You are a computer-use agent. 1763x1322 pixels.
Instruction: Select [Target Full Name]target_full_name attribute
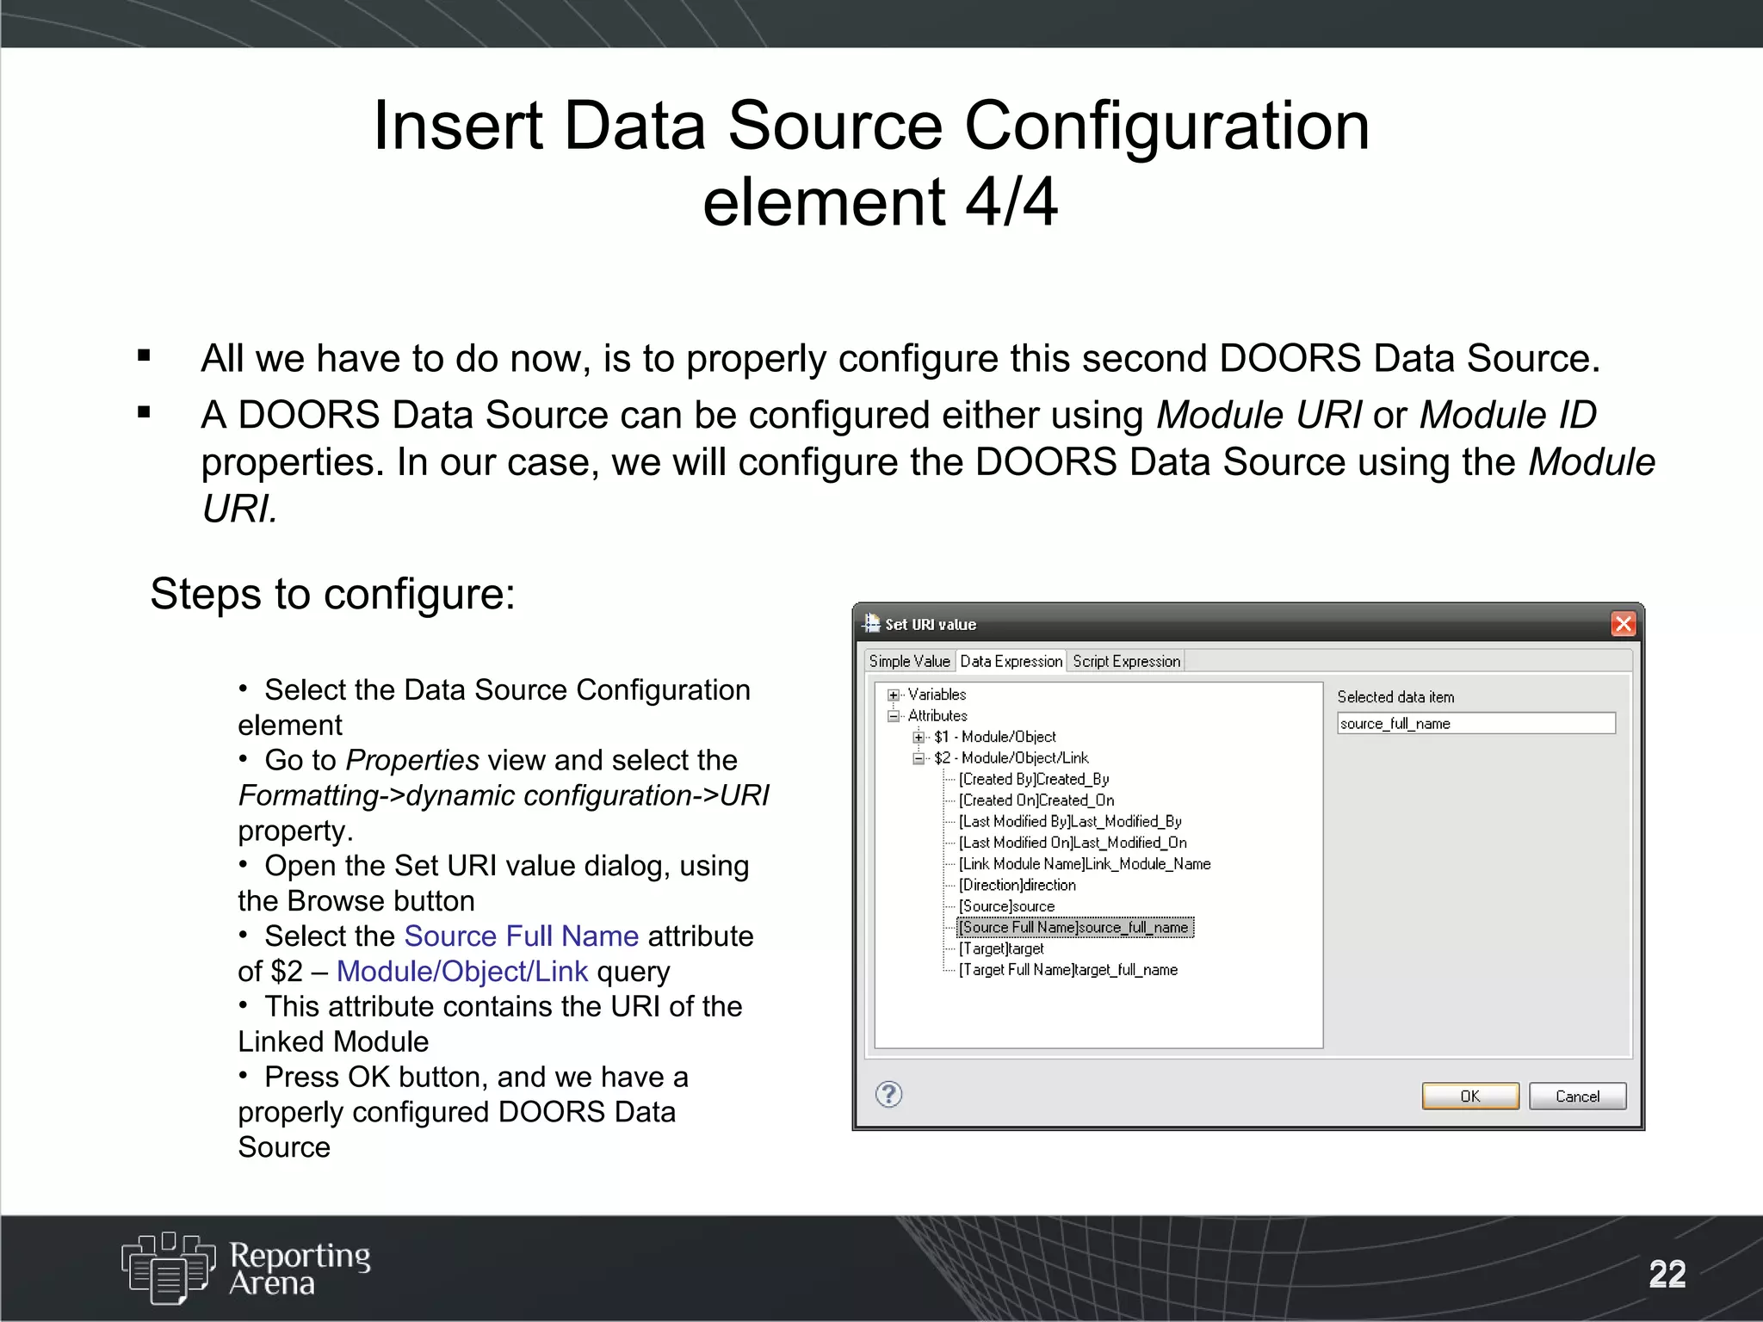click(x=1068, y=970)
